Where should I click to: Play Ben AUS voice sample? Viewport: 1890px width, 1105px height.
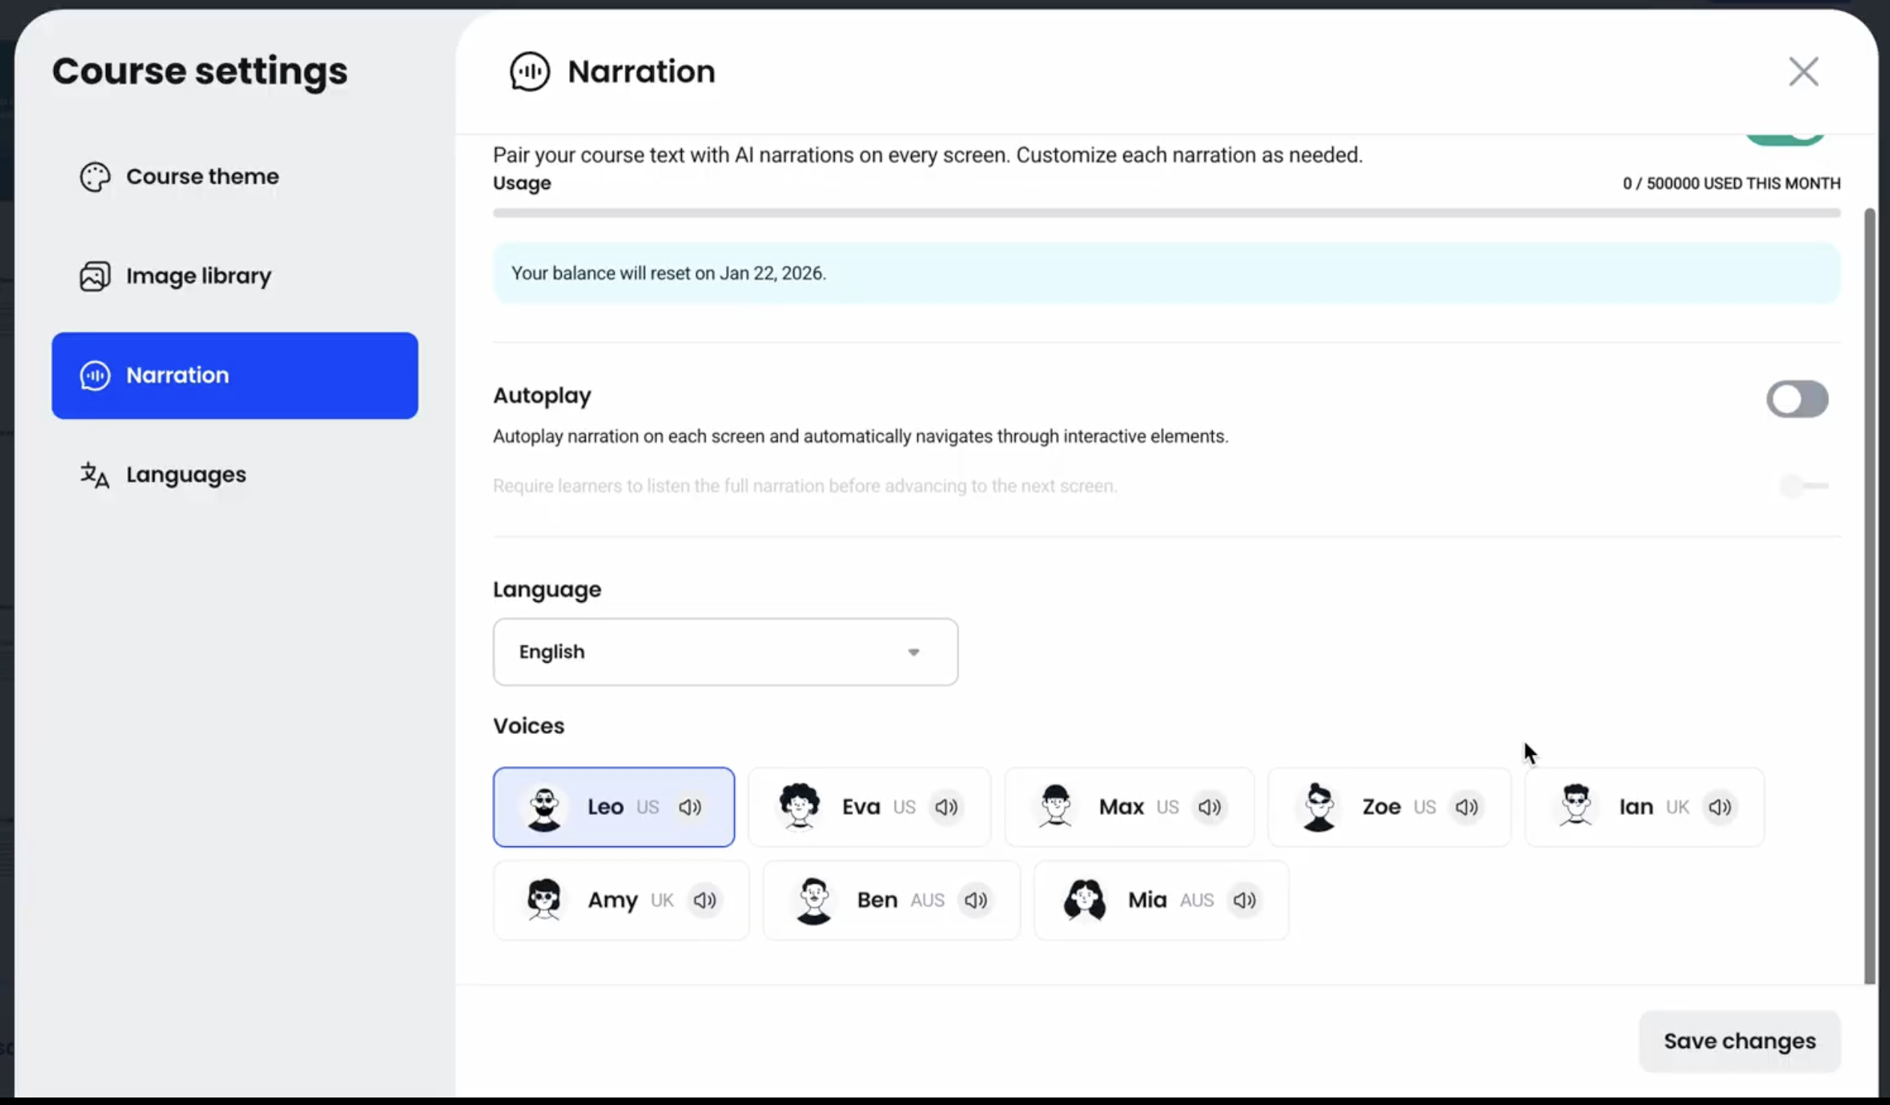(976, 900)
